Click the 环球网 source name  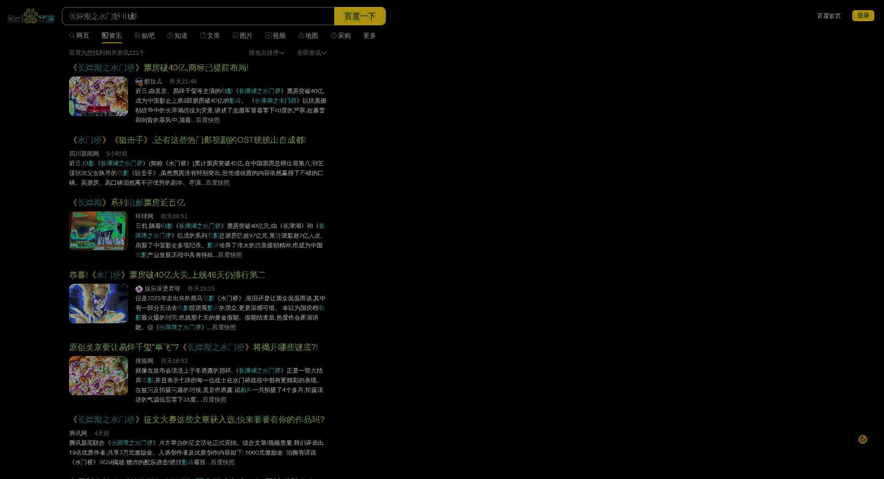pos(144,216)
